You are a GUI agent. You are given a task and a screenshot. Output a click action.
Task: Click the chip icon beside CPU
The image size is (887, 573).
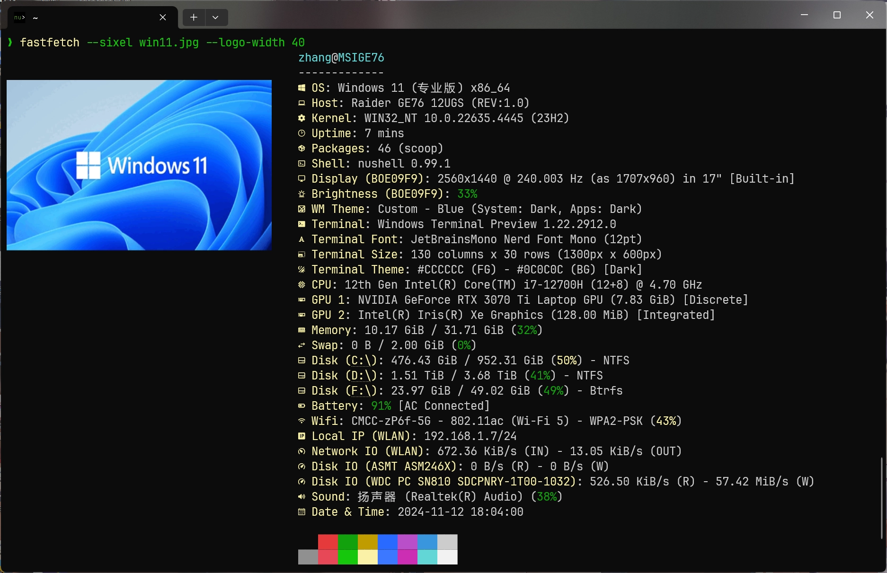302,285
